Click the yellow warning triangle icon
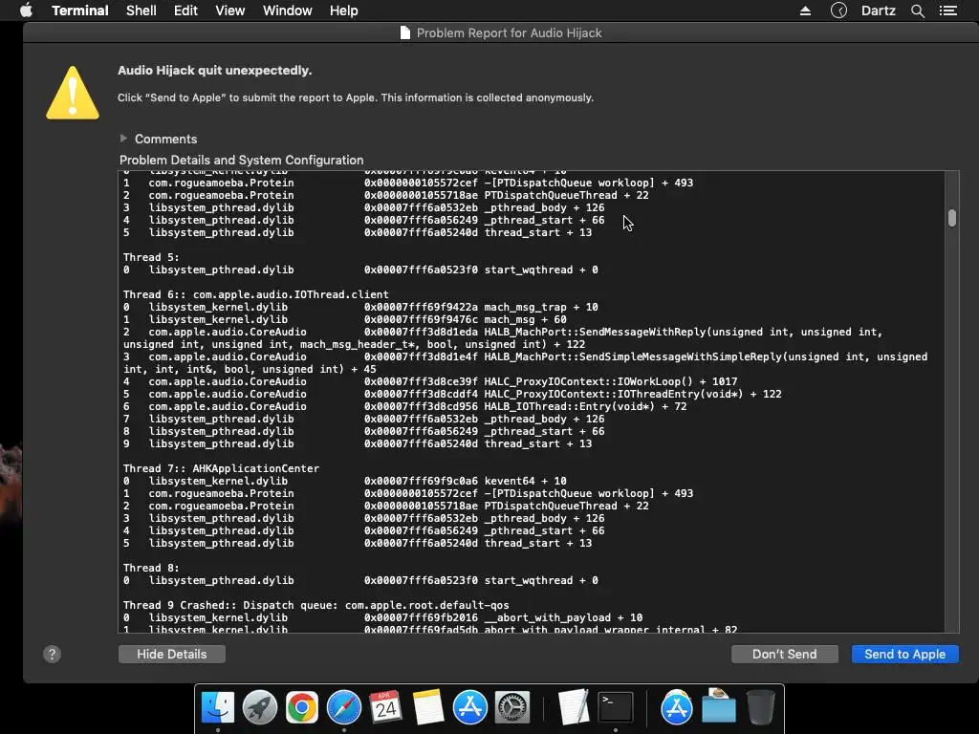The image size is (979, 734). click(x=73, y=93)
